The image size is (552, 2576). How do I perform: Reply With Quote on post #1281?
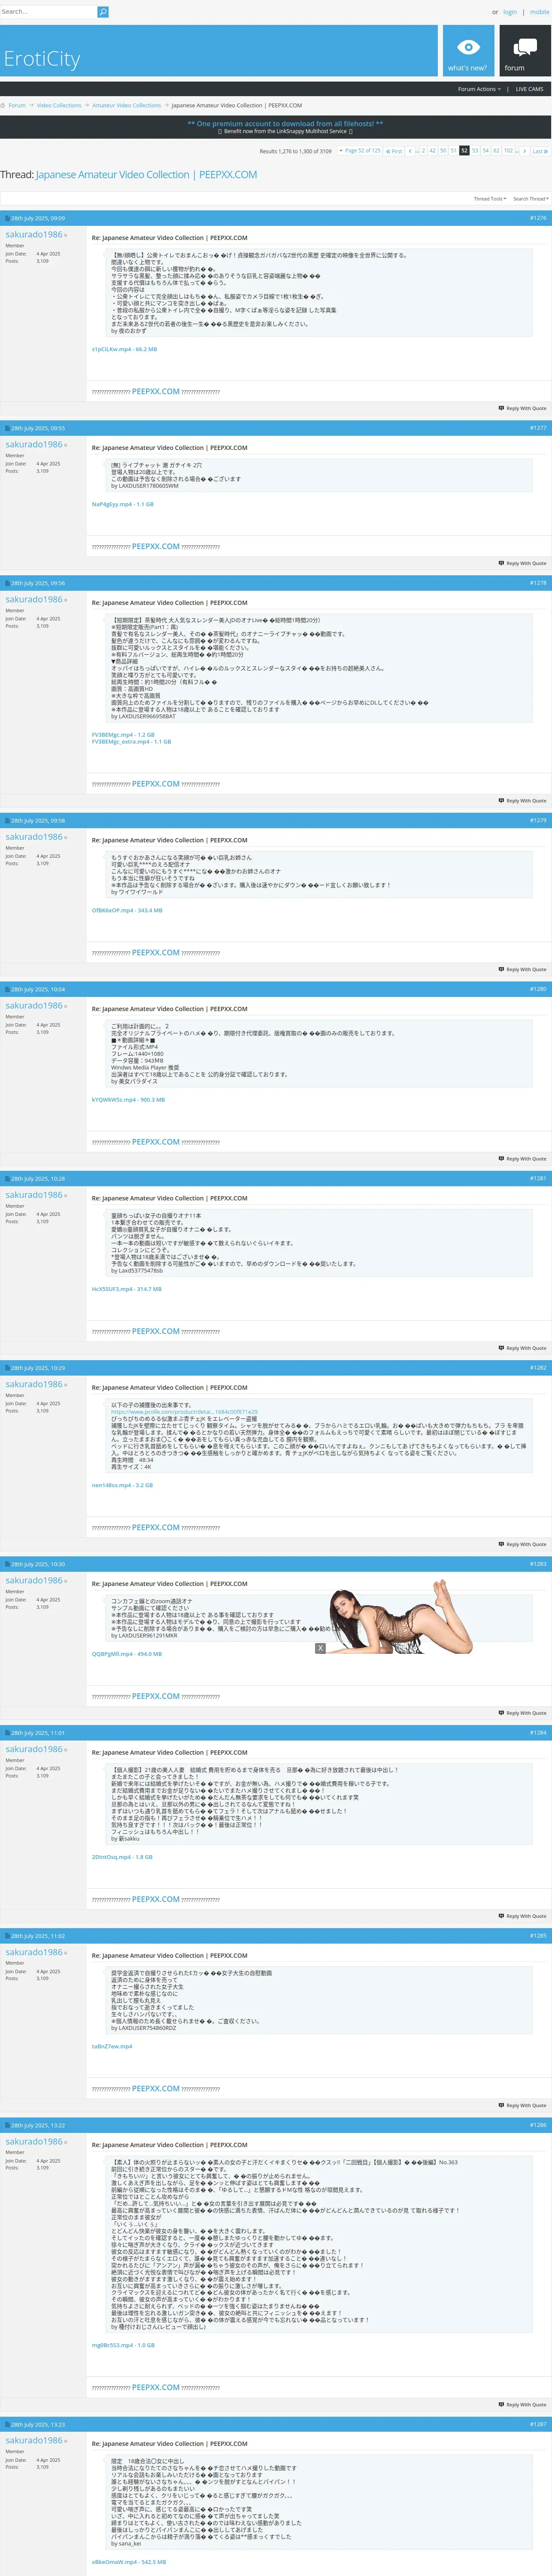point(522,1348)
